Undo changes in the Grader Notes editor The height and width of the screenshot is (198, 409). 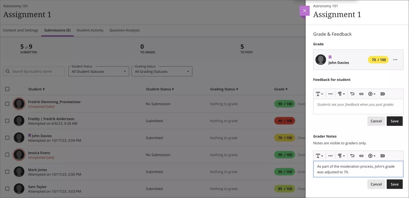click(353, 156)
